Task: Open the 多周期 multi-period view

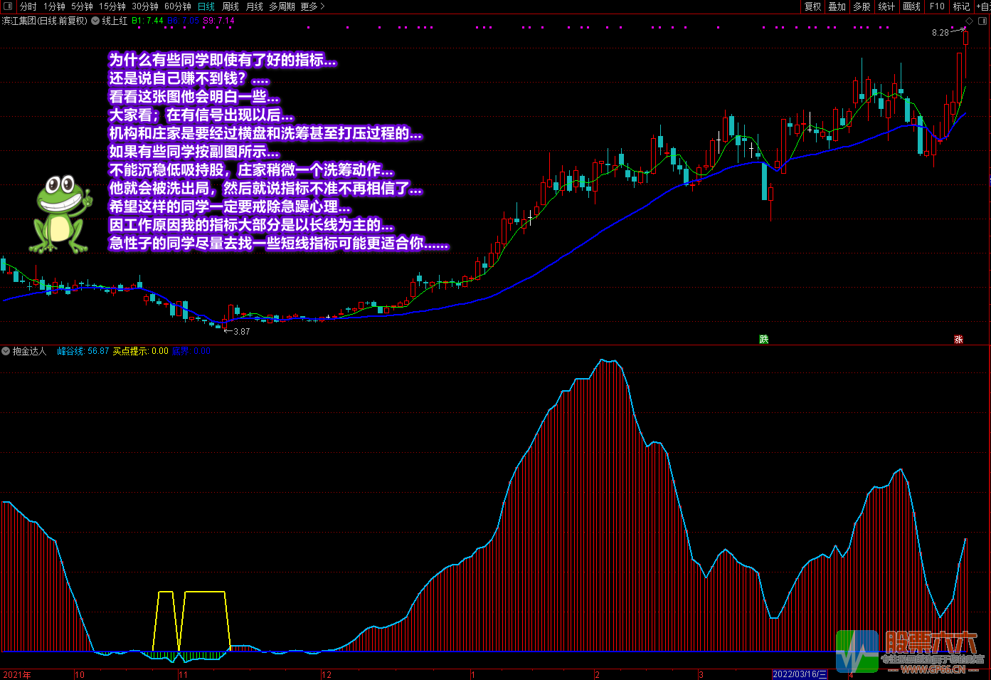Action: click(x=282, y=6)
